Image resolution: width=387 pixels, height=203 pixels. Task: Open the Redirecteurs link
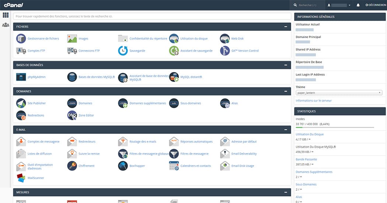coord(87,142)
